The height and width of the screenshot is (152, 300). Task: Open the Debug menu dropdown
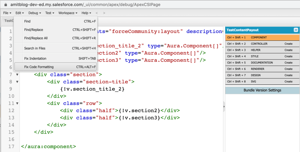(x=35, y=13)
